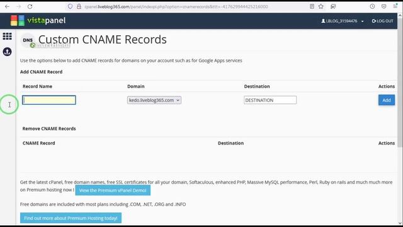The image size is (403, 227).
Task: Click the VistaPanel logo
Action: (x=38, y=21)
